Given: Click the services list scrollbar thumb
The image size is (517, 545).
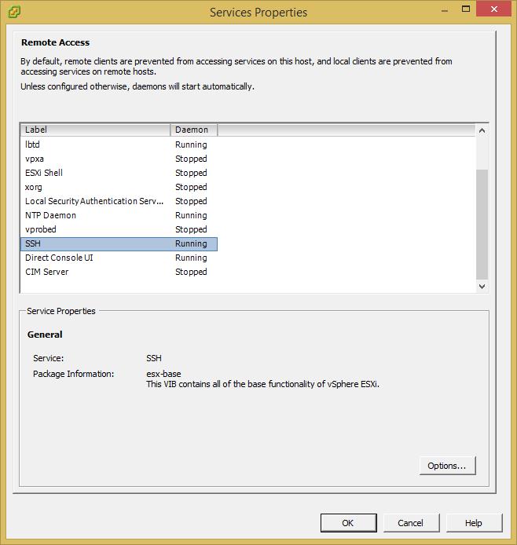Looking at the screenshot, I should click(x=482, y=224).
